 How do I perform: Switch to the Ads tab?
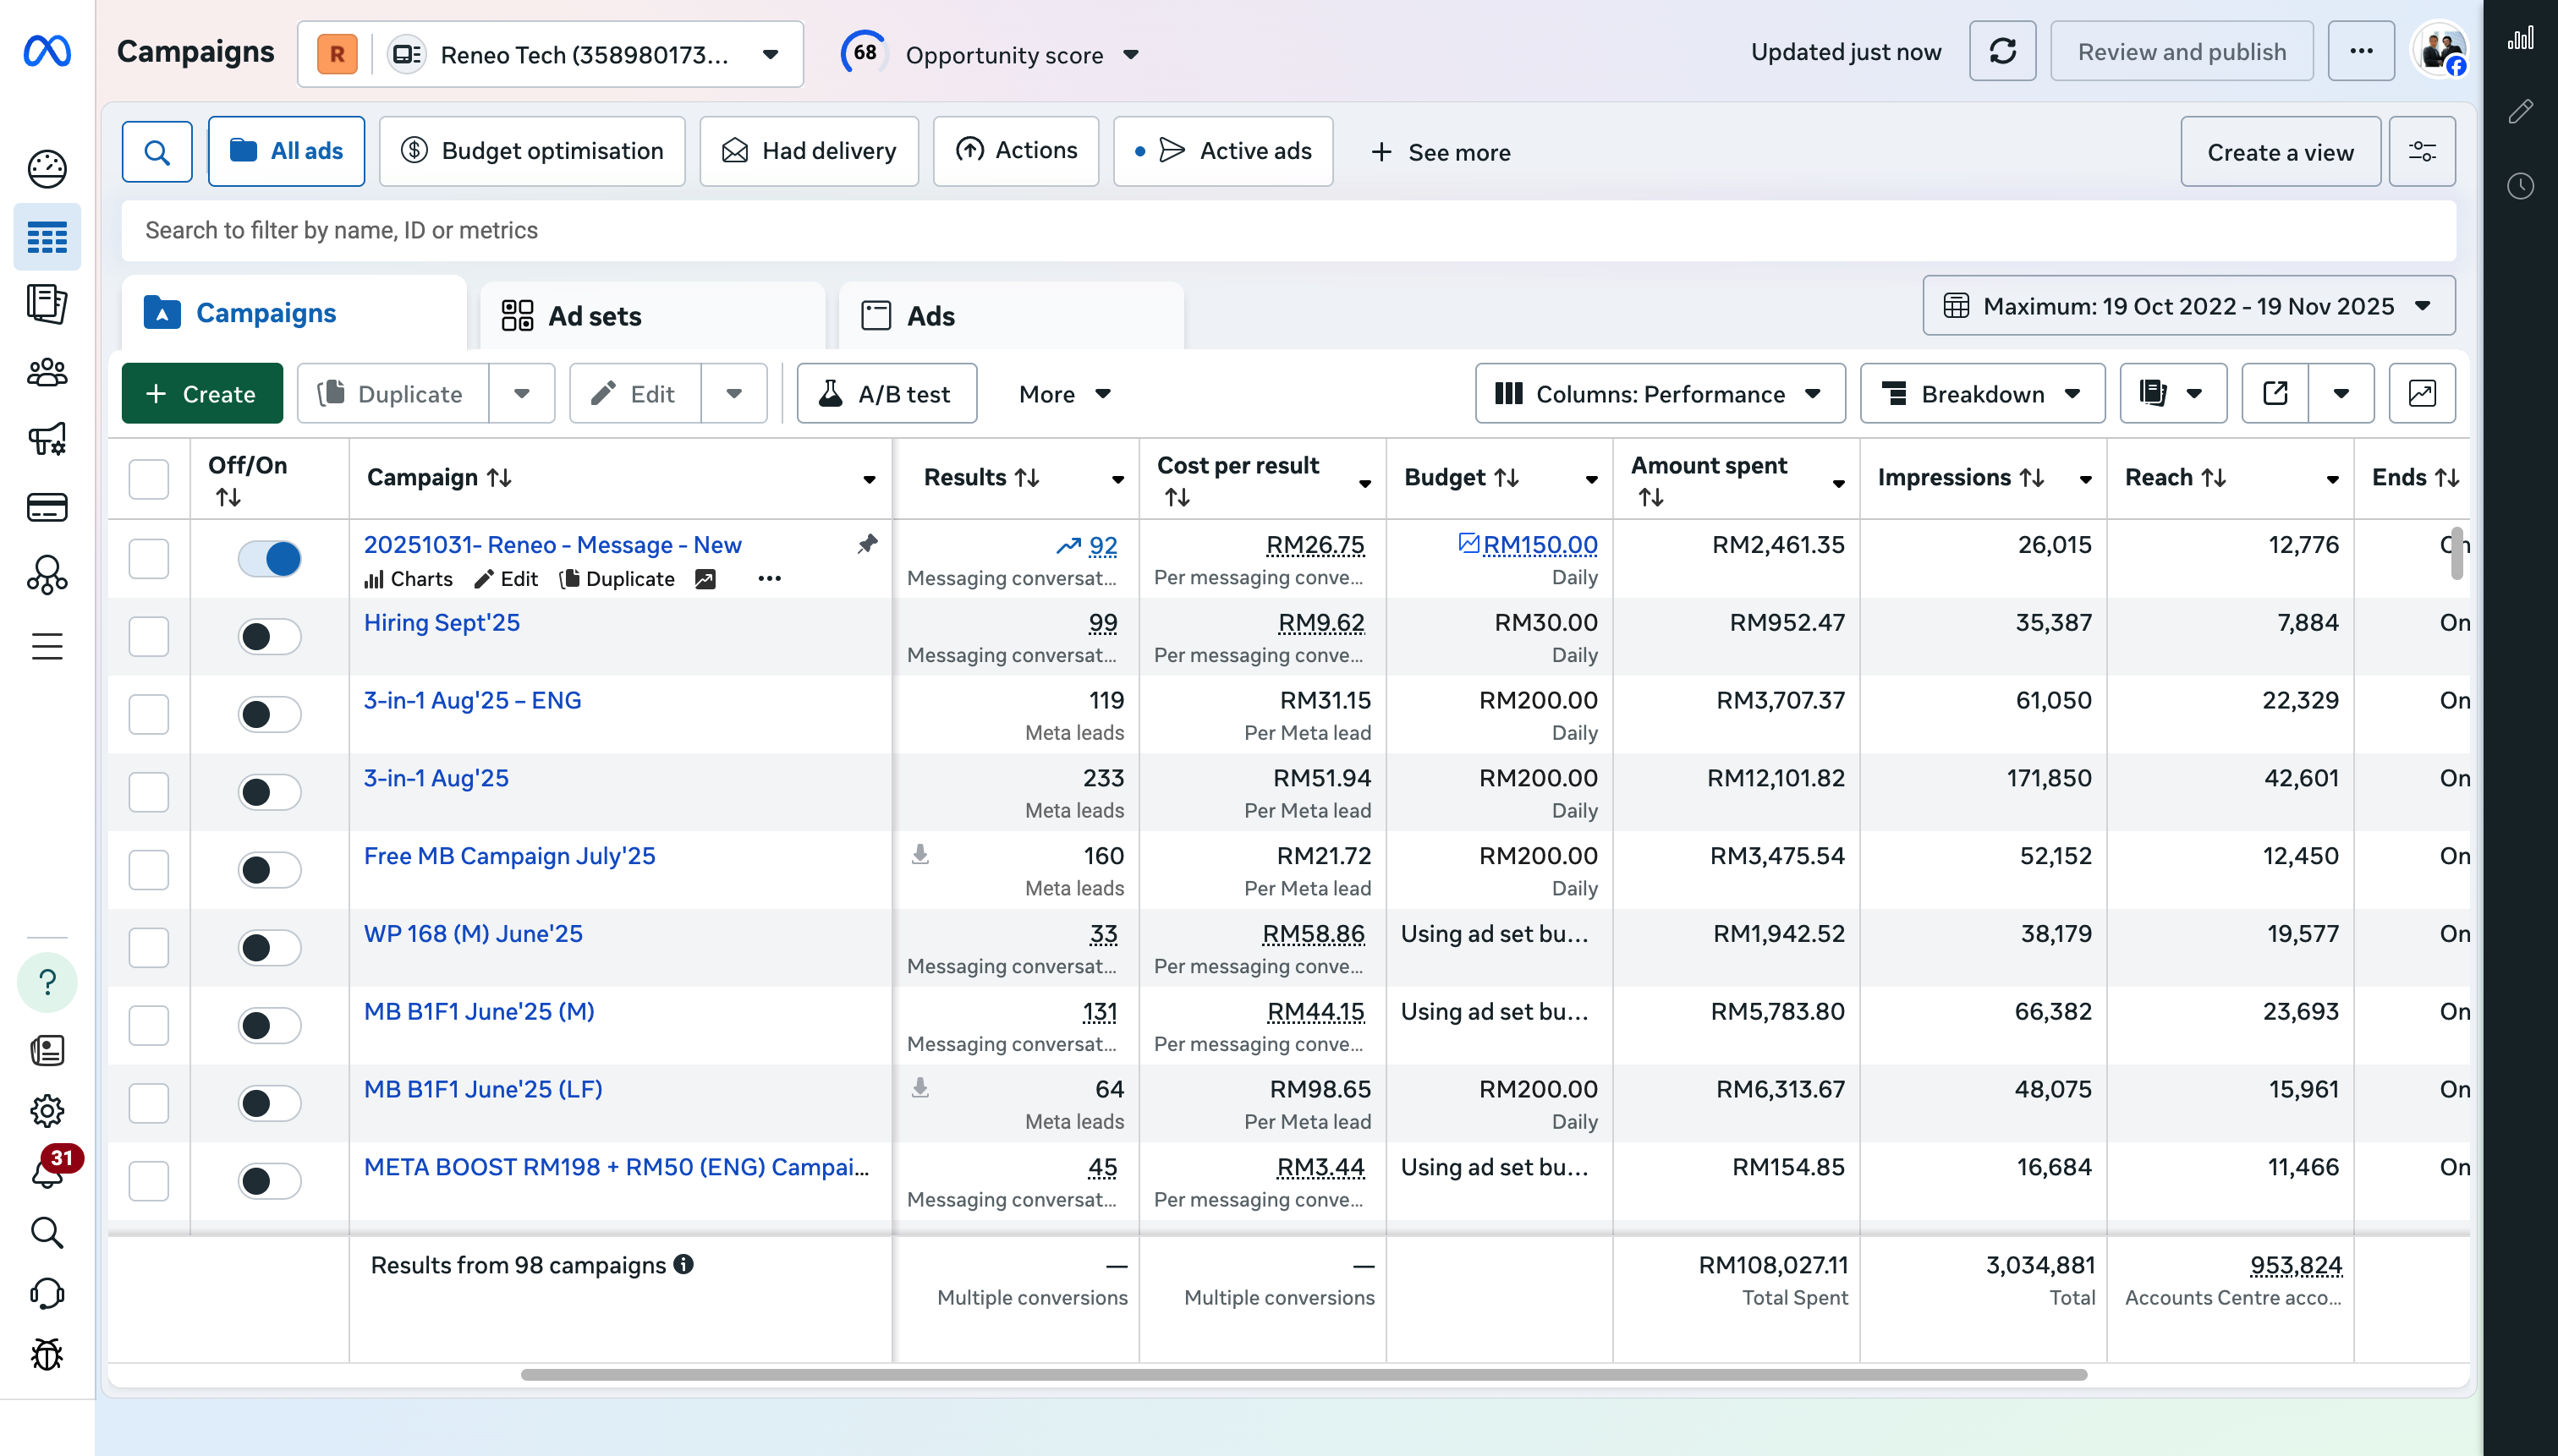(1010, 316)
